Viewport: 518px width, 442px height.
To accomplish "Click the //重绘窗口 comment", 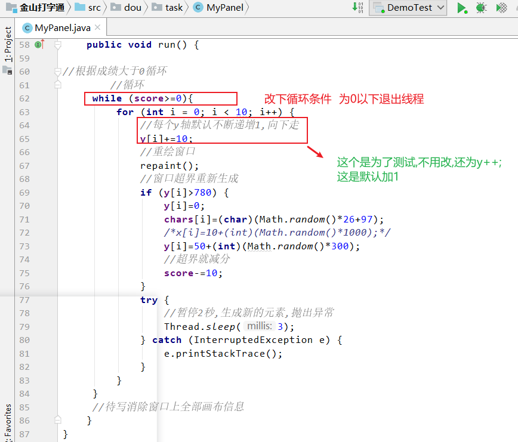I will point(168,152).
